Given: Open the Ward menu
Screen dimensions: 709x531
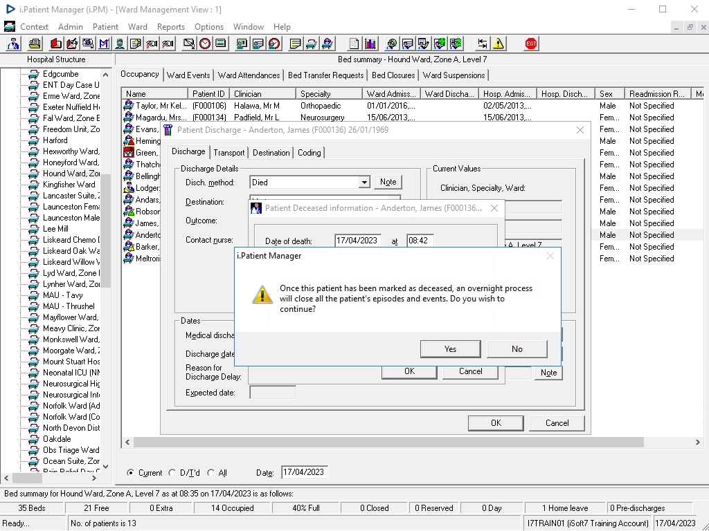Looking at the screenshot, I should [138, 27].
